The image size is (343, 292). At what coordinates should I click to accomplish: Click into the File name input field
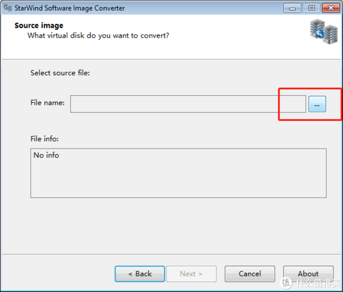(188, 104)
